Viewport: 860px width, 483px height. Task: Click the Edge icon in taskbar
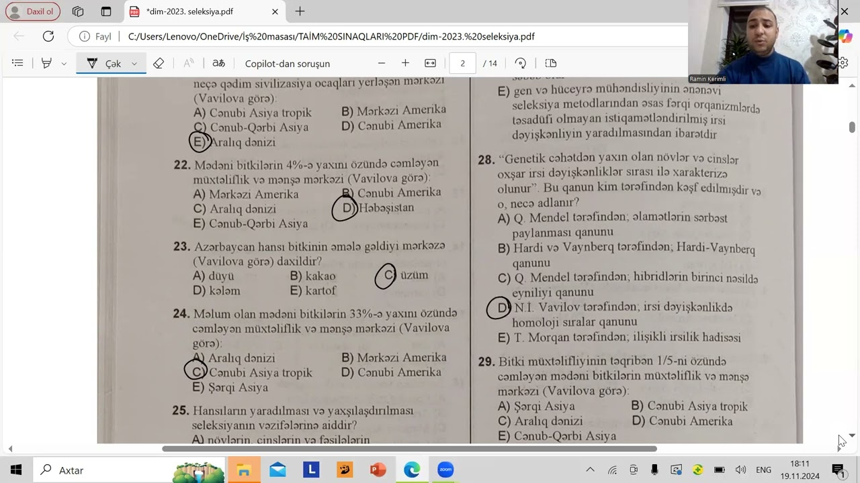412,470
